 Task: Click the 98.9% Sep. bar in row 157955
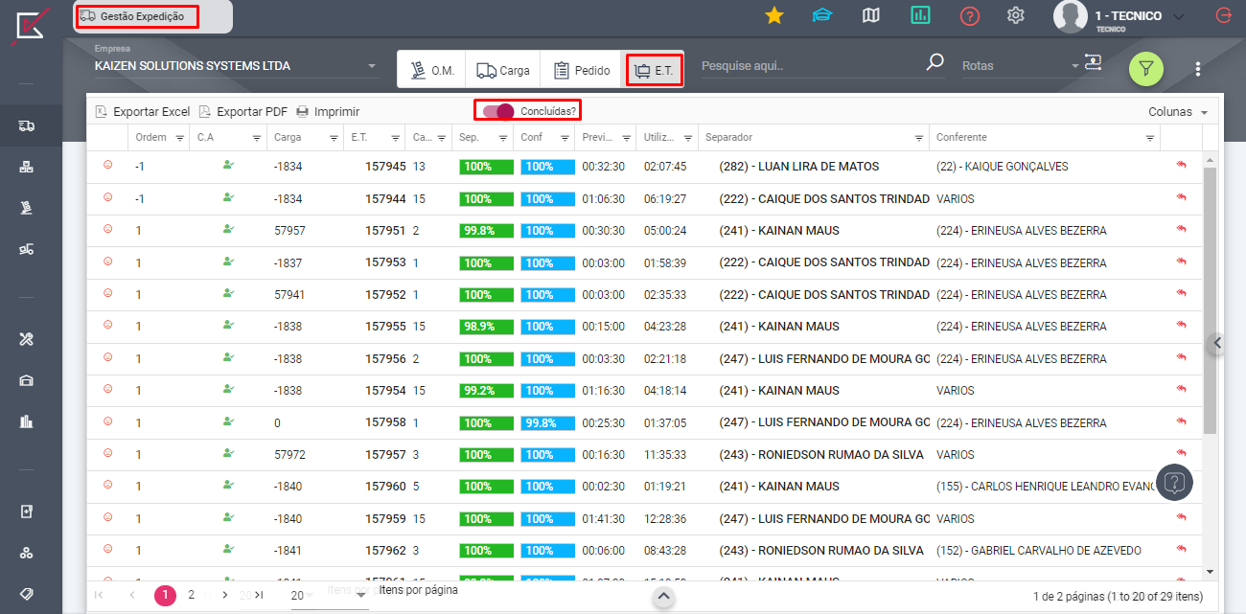pos(485,327)
